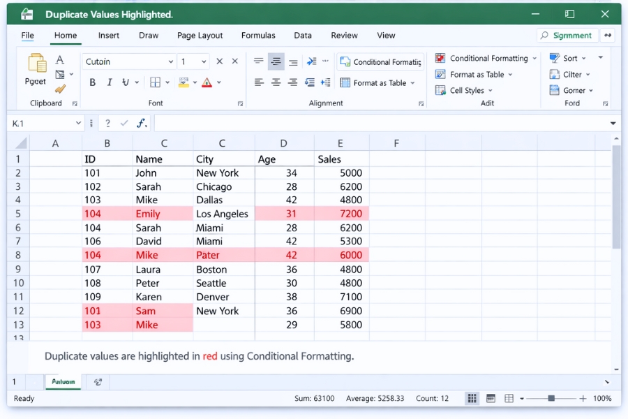Click the Underline icon
The height and width of the screenshot is (419, 628).
(125, 82)
